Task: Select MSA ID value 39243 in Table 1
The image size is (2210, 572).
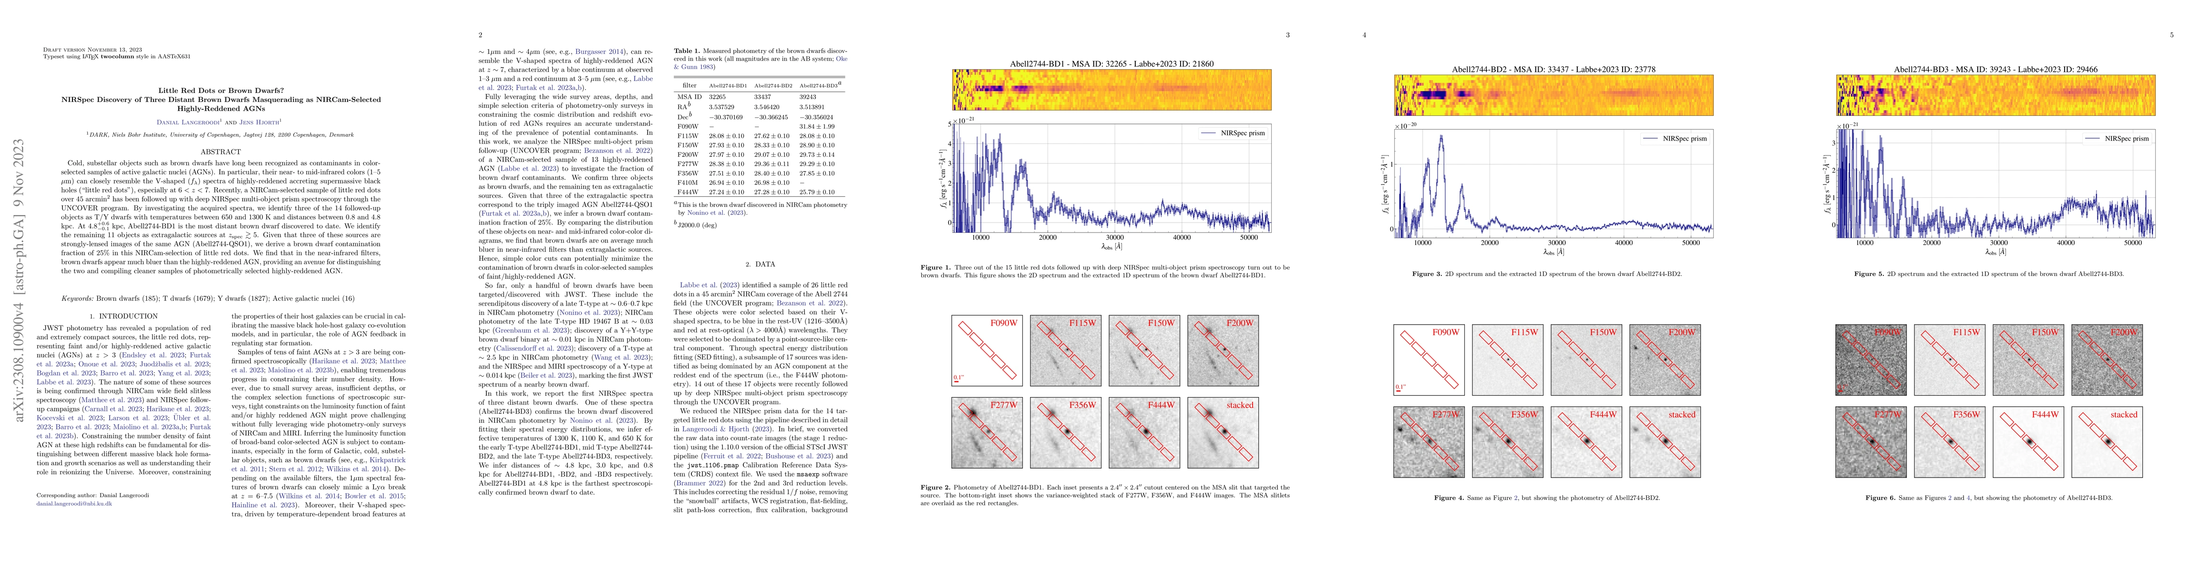Action: (x=808, y=98)
